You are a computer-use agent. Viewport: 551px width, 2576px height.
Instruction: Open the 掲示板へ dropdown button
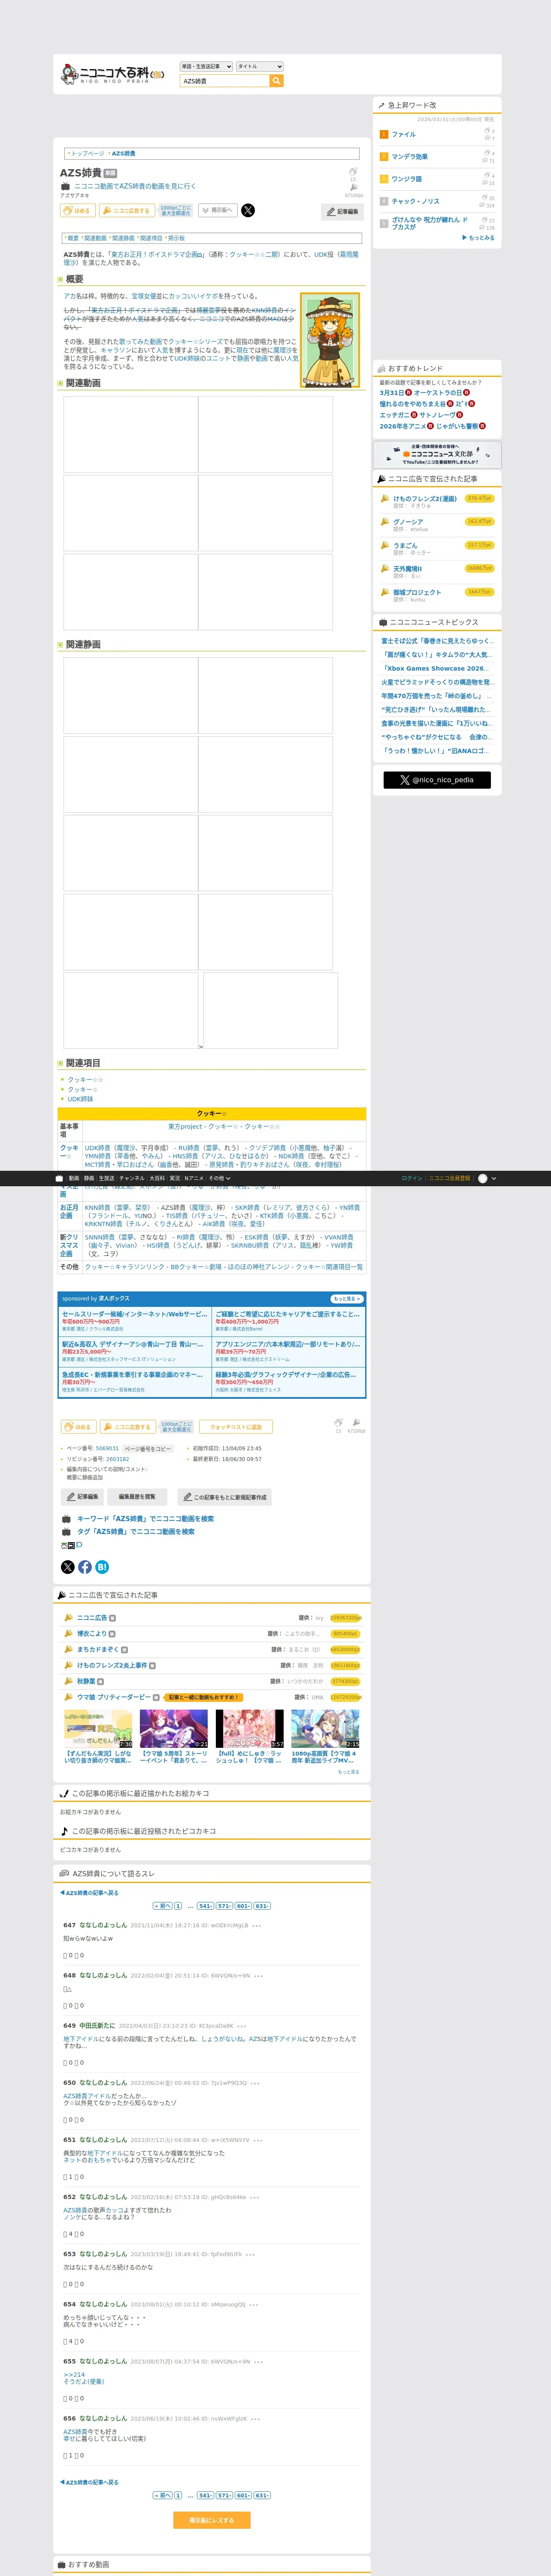[x=218, y=210]
